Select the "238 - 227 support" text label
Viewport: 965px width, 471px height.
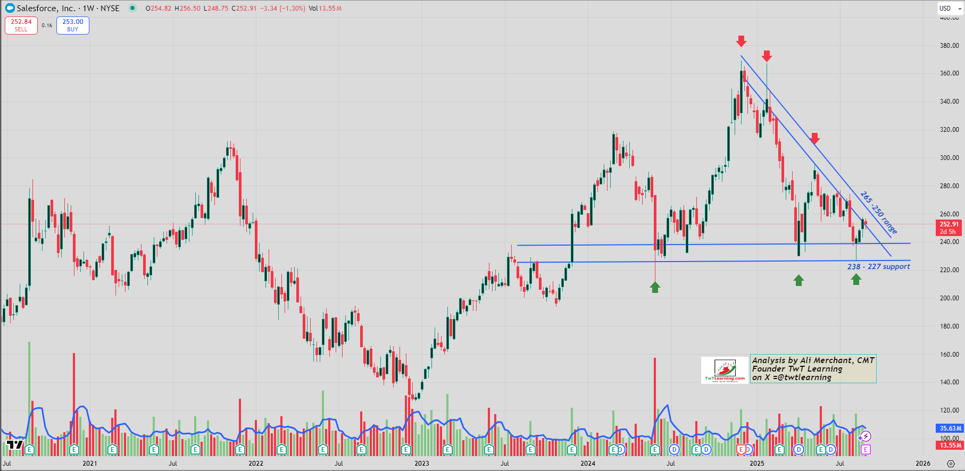(878, 266)
